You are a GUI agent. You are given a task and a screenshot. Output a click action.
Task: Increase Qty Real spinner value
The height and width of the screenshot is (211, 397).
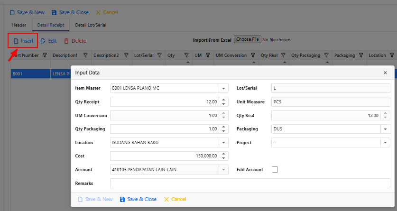(x=385, y=113)
